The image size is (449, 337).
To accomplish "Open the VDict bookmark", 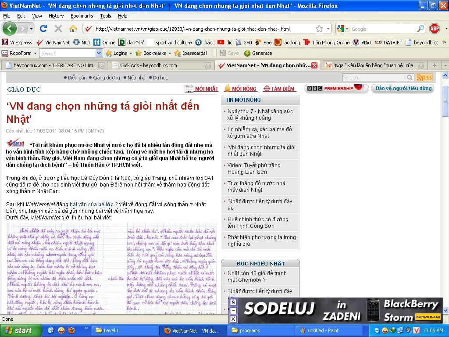I will 363,43.
